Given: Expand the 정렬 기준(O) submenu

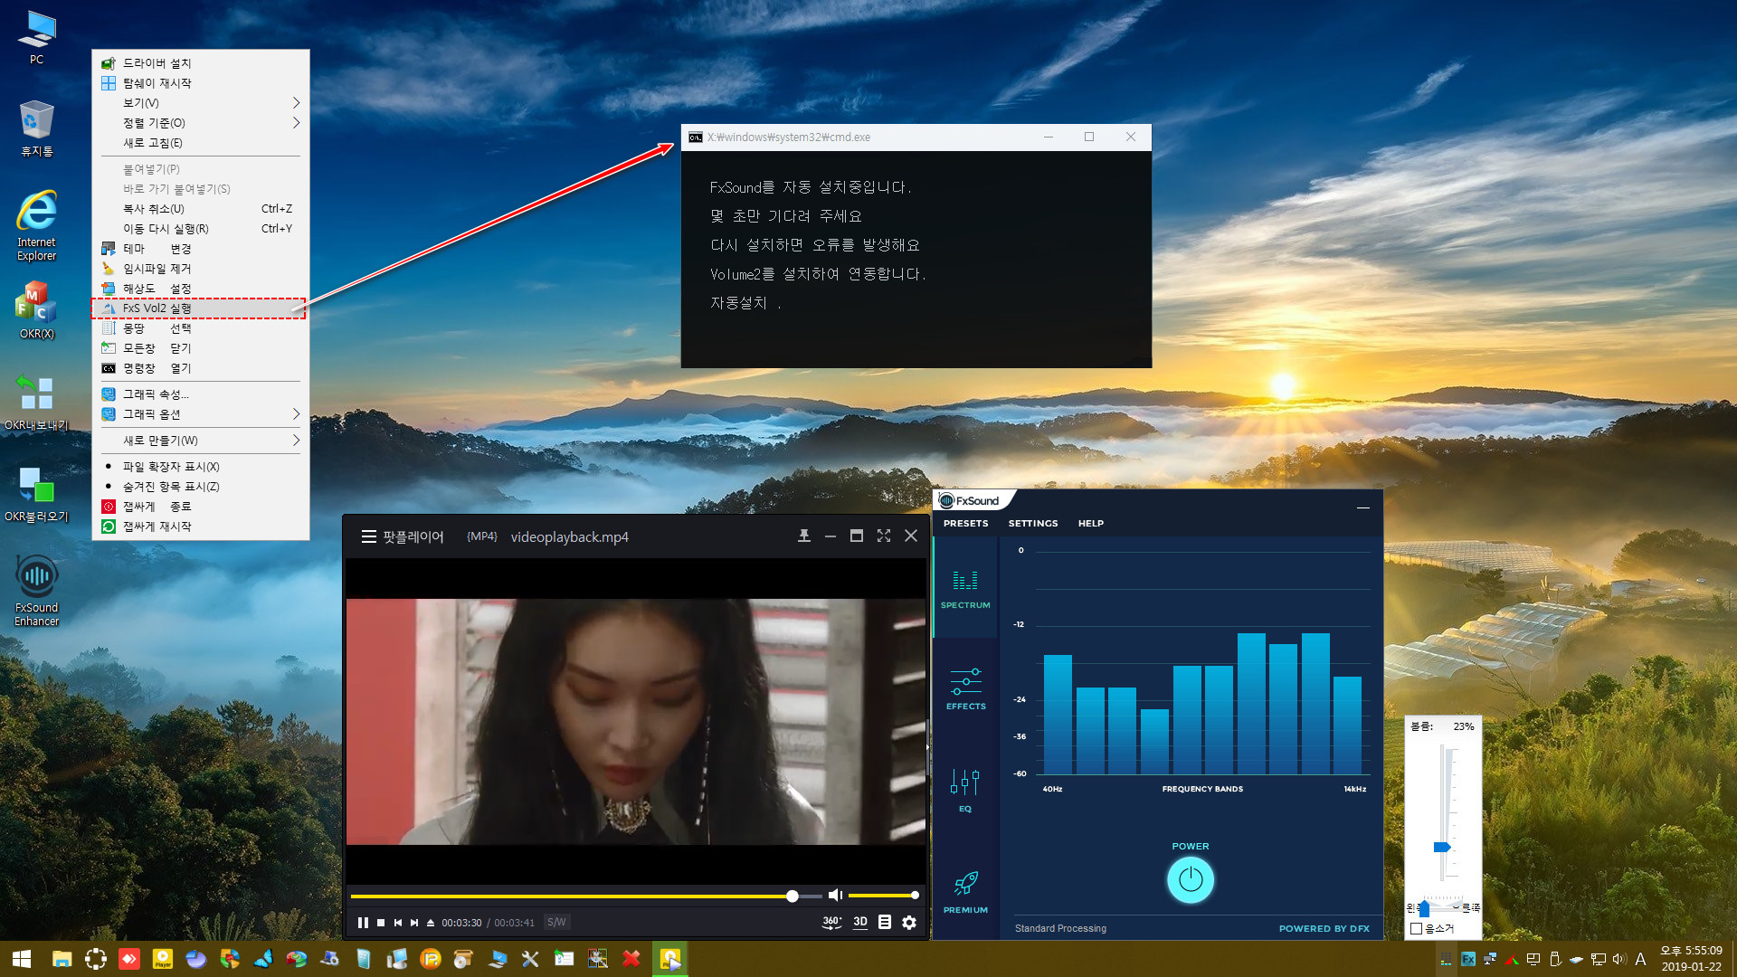Looking at the screenshot, I should 201,123.
